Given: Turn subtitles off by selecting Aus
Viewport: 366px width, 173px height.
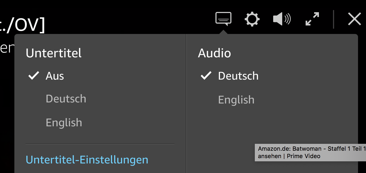Looking at the screenshot, I should pyautogui.click(x=55, y=76).
